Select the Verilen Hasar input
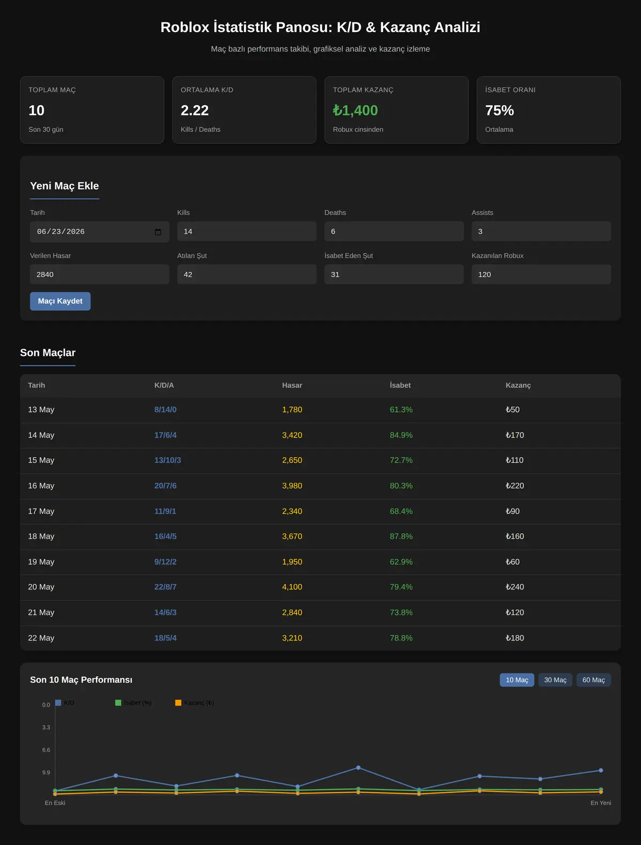Viewport: 641px width, 845px height. [99, 275]
